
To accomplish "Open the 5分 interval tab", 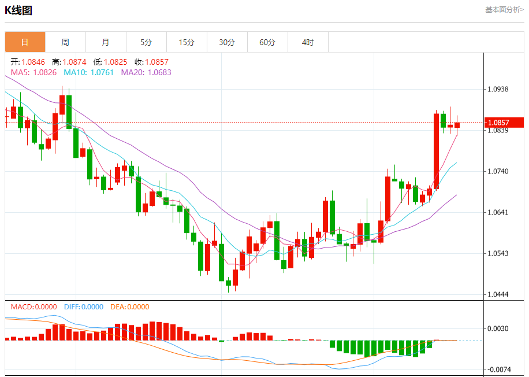I will click(147, 42).
